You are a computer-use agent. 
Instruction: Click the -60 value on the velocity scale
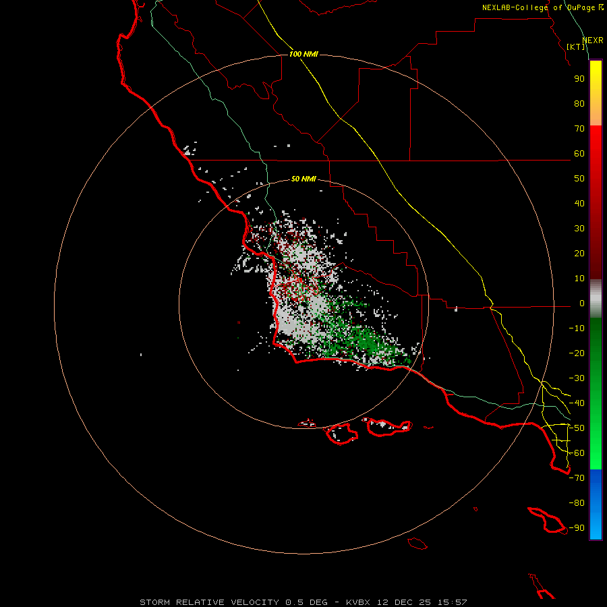pos(577,453)
